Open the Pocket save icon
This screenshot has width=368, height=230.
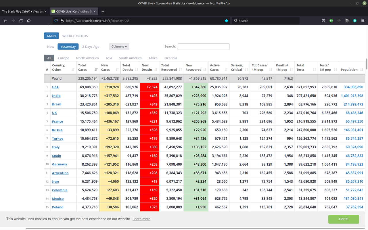pos(323,21)
